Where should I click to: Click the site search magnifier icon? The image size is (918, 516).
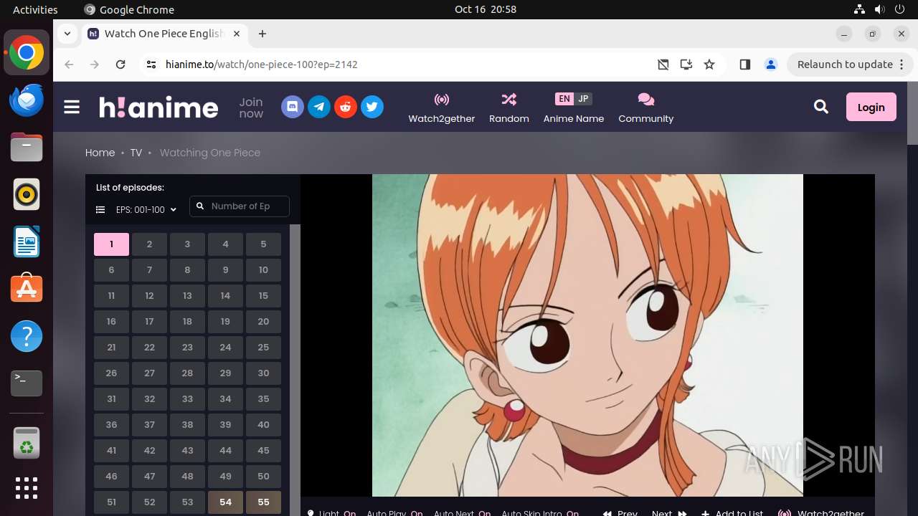pos(821,107)
